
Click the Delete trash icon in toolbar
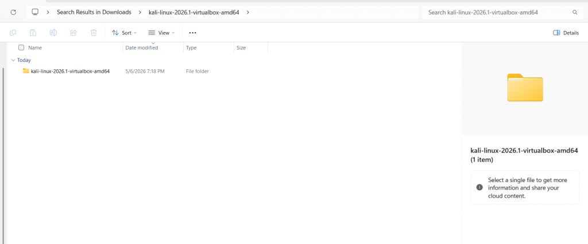[94, 33]
